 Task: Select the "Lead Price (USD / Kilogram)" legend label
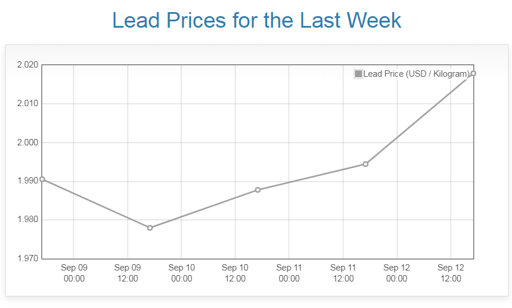pos(416,74)
